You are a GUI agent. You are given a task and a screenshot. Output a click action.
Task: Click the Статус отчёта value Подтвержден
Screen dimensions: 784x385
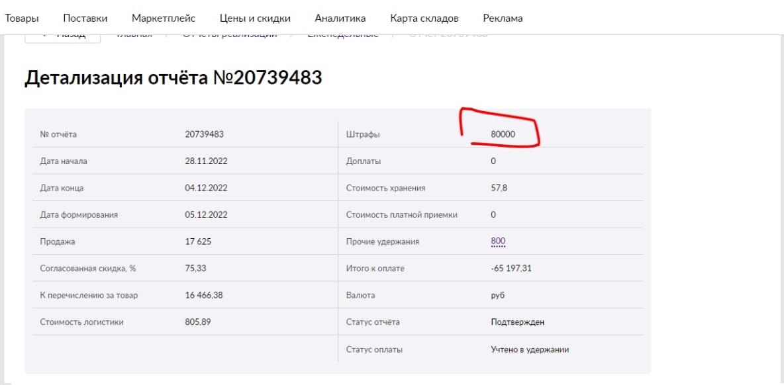click(x=517, y=322)
